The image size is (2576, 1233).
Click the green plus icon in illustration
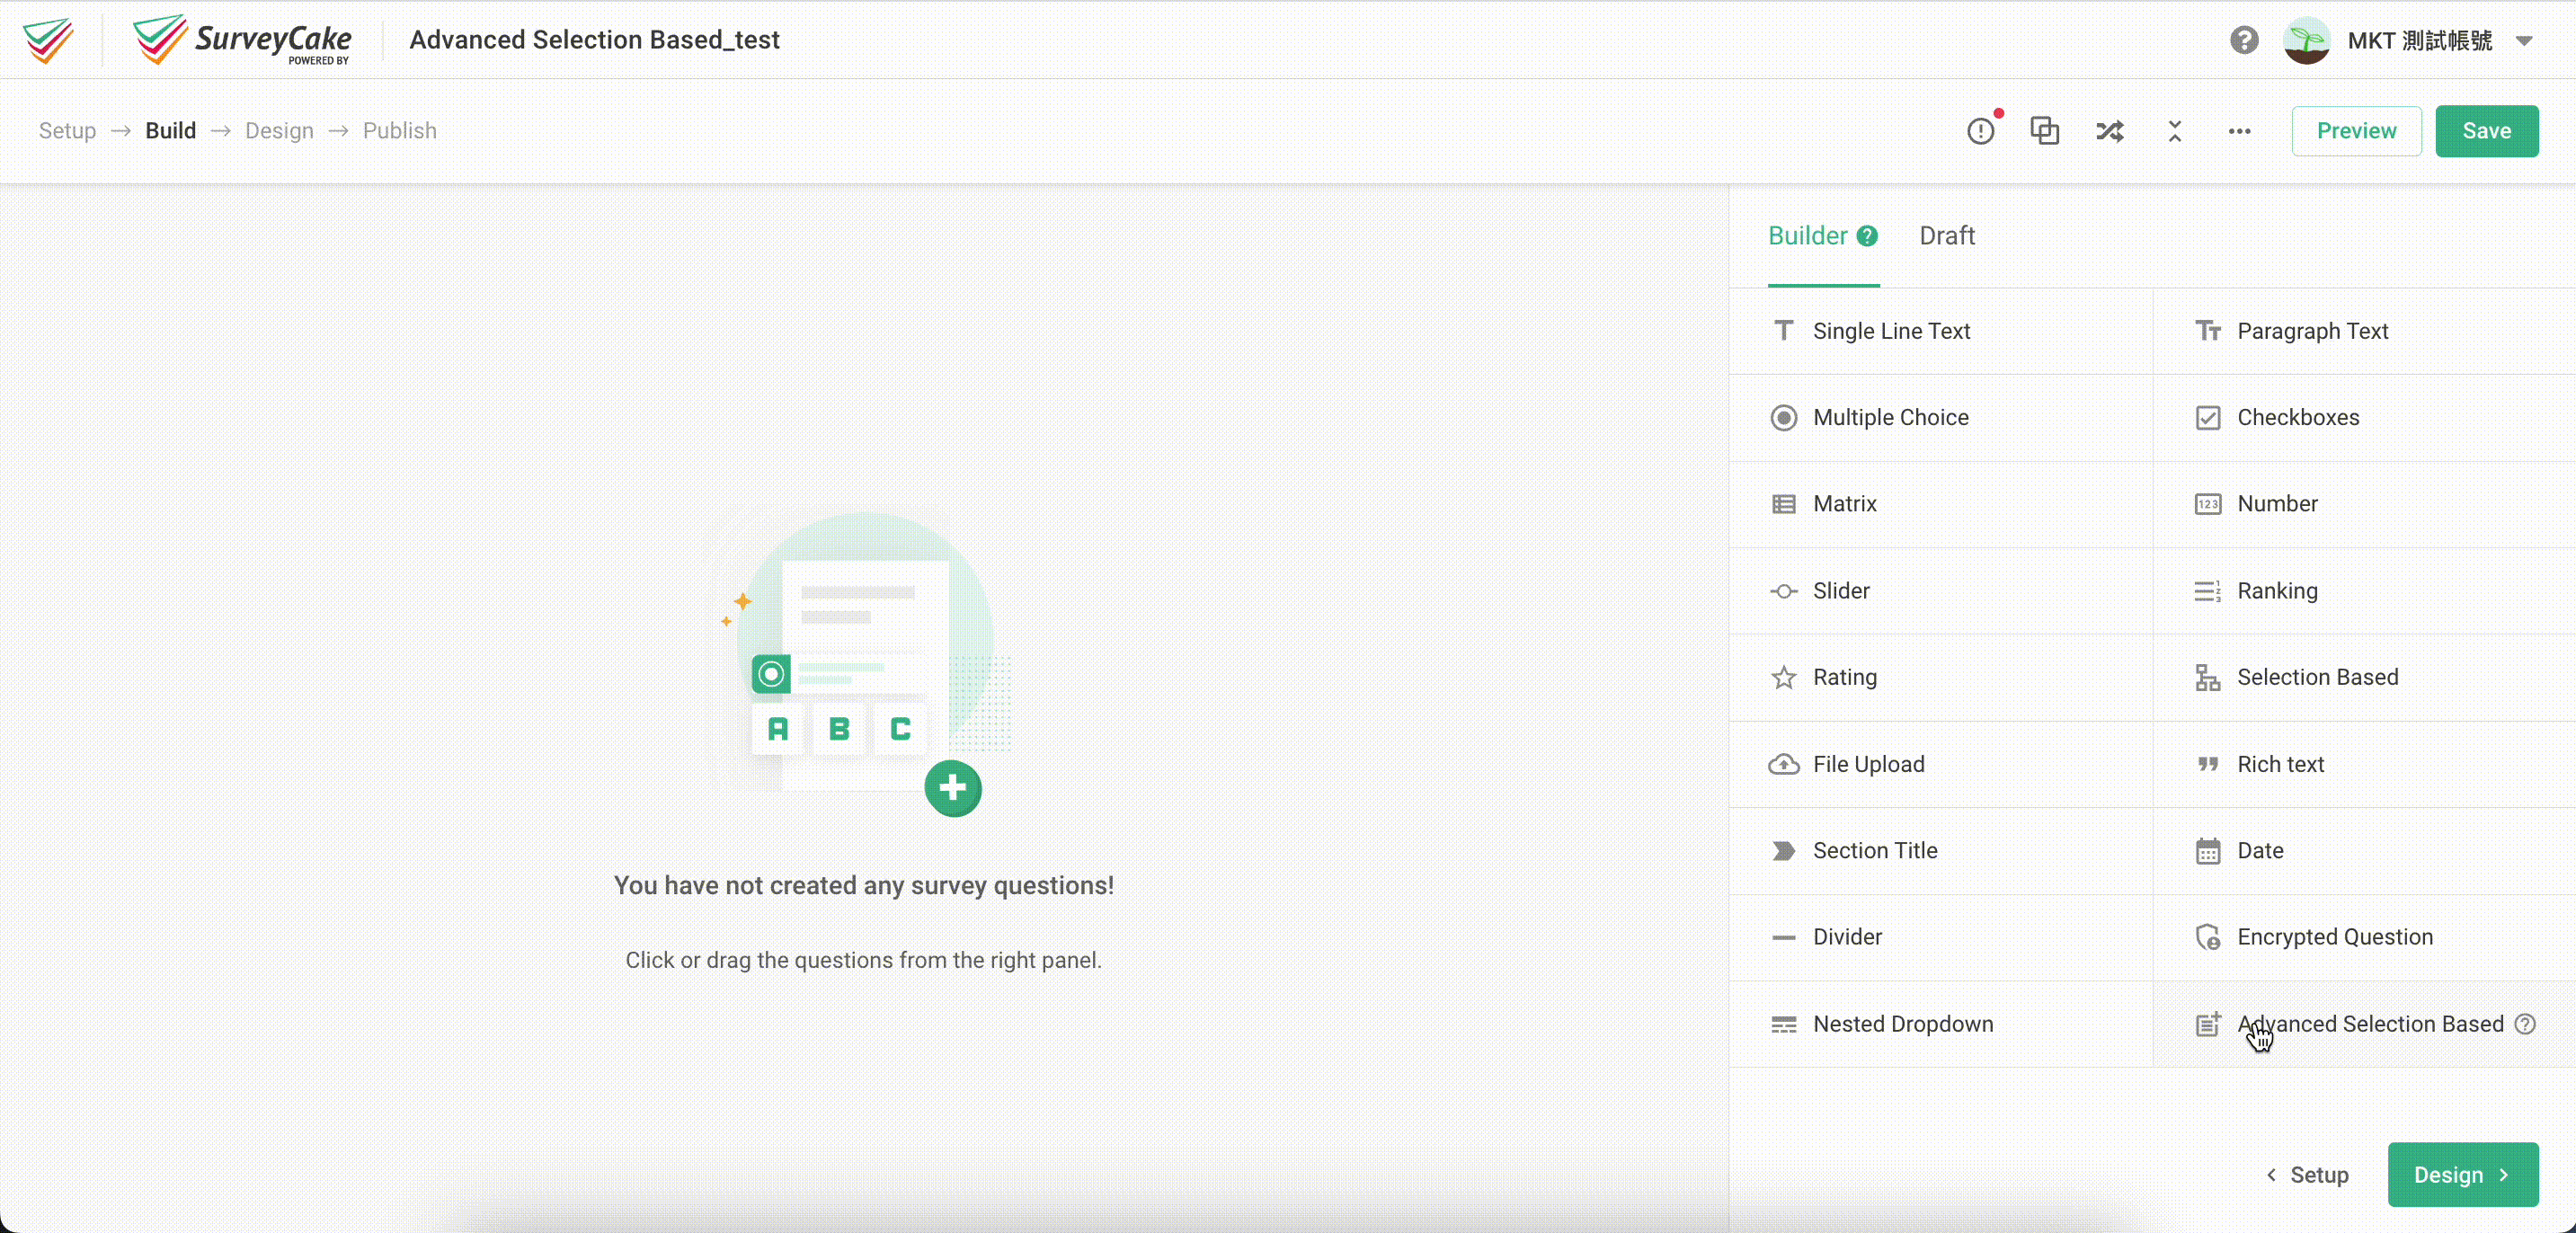point(953,789)
